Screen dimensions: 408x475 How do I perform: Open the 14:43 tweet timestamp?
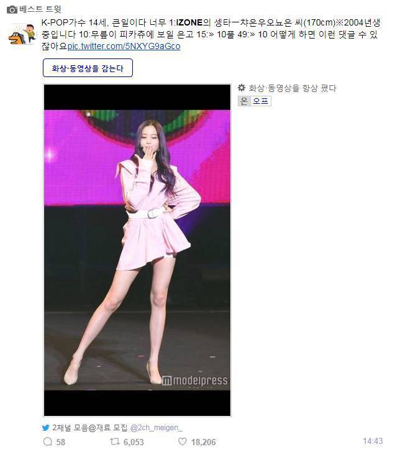pyautogui.click(x=373, y=441)
